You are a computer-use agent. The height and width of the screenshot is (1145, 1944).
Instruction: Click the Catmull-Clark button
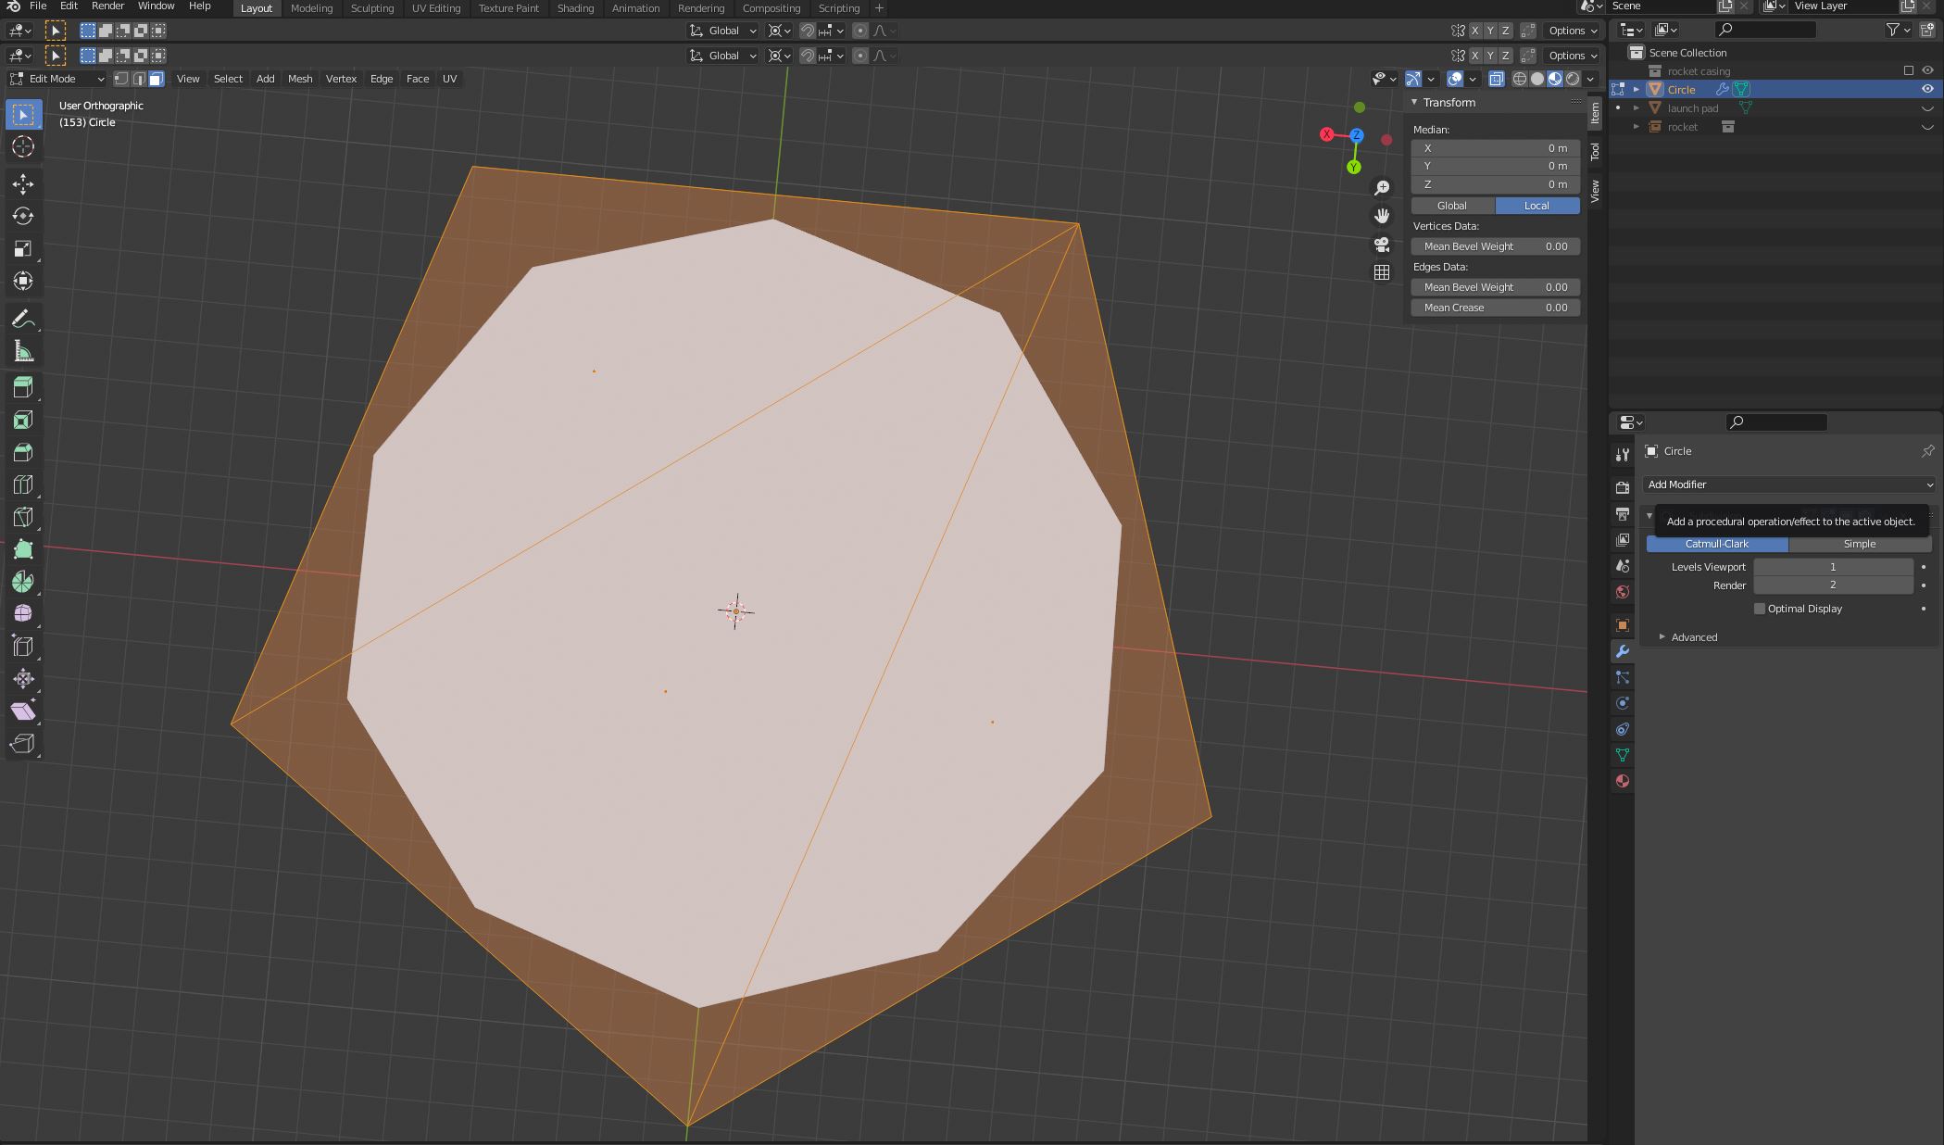click(x=1716, y=544)
